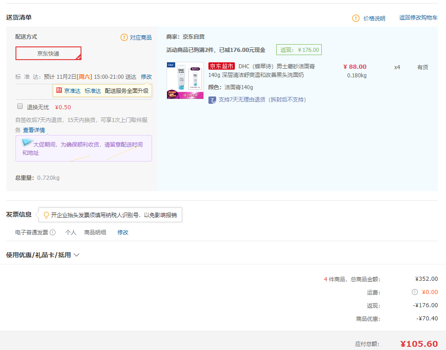Image resolution: width=446 pixels, height=350 pixels.
Task: Open 标准达 delivery service link
Action: (x=93, y=91)
